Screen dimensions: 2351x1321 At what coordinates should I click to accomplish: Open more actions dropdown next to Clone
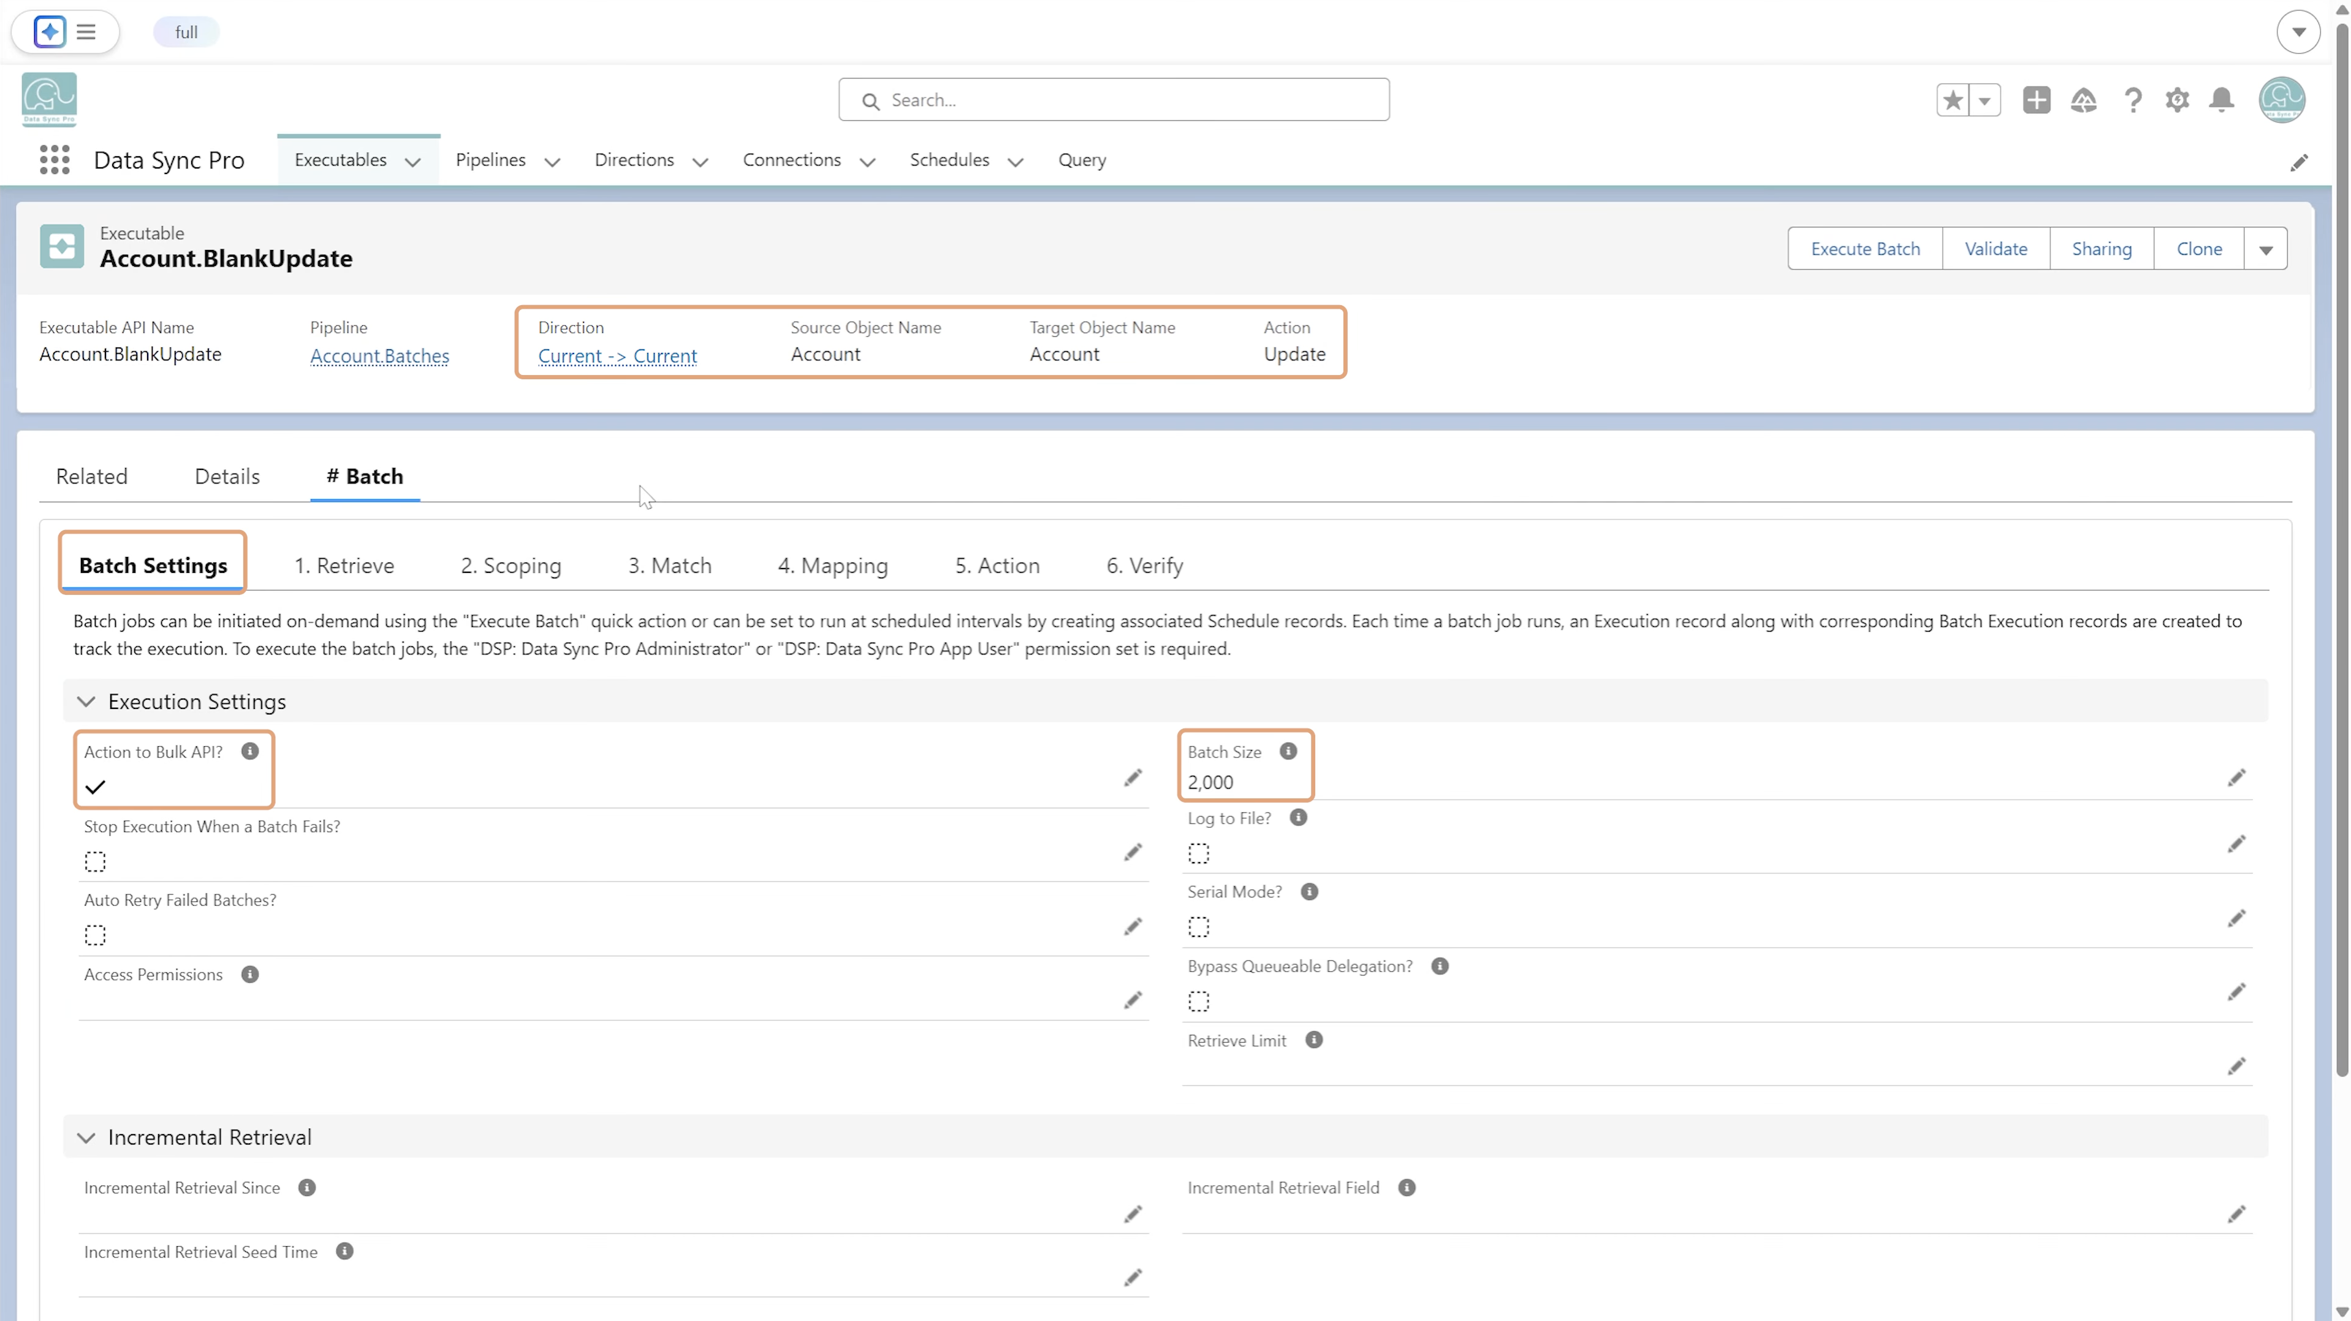[x=2265, y=249]
